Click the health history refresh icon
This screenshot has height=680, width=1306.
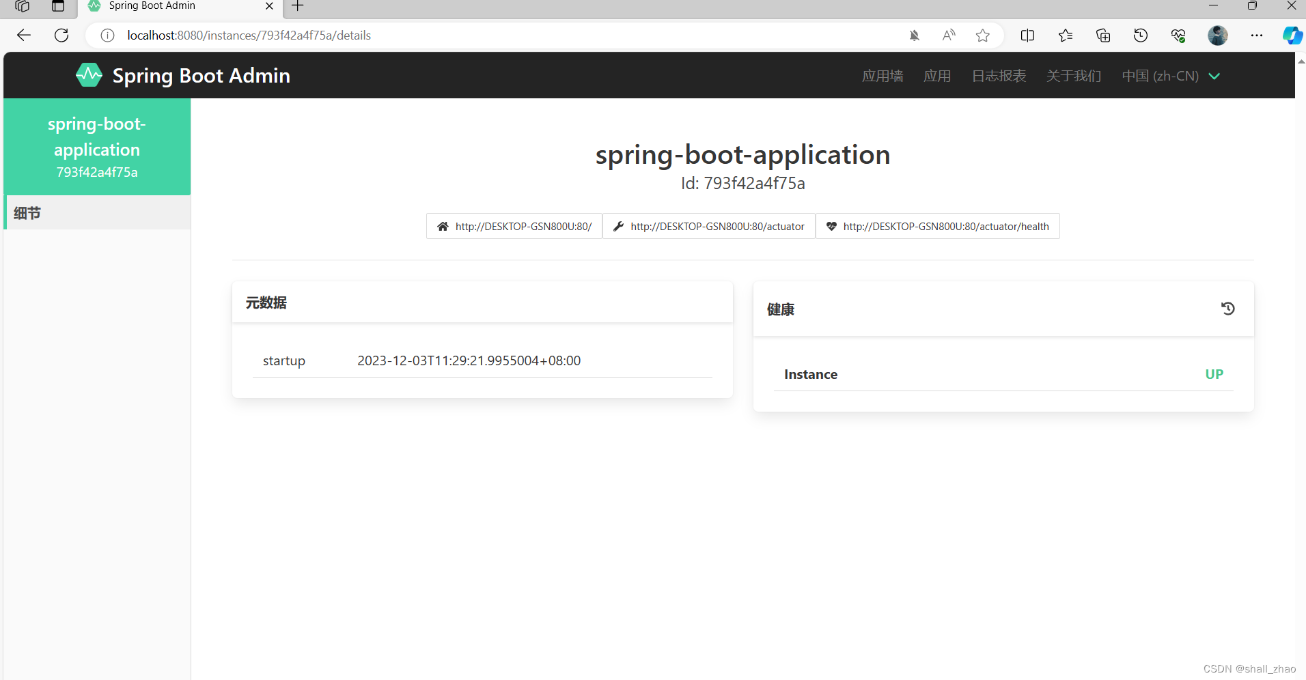pos(1227,309)
